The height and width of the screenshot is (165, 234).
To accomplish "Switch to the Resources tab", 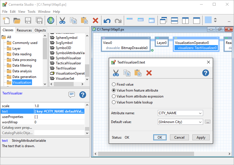I will coord(24,30).
